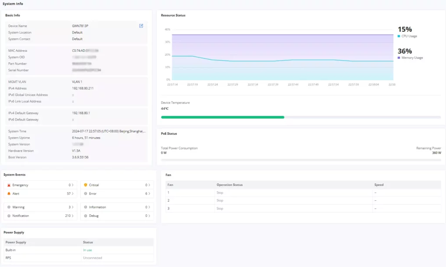Toggle CPU Usage legend swatch

[x=399, y=36]
